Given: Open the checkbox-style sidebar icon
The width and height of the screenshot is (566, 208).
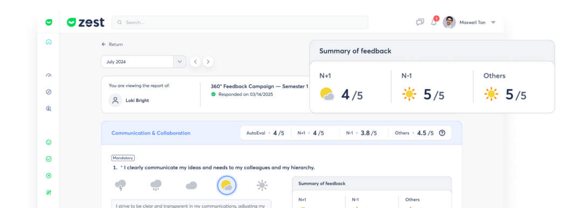Looking at the screenshot, I should pos(49,159).
